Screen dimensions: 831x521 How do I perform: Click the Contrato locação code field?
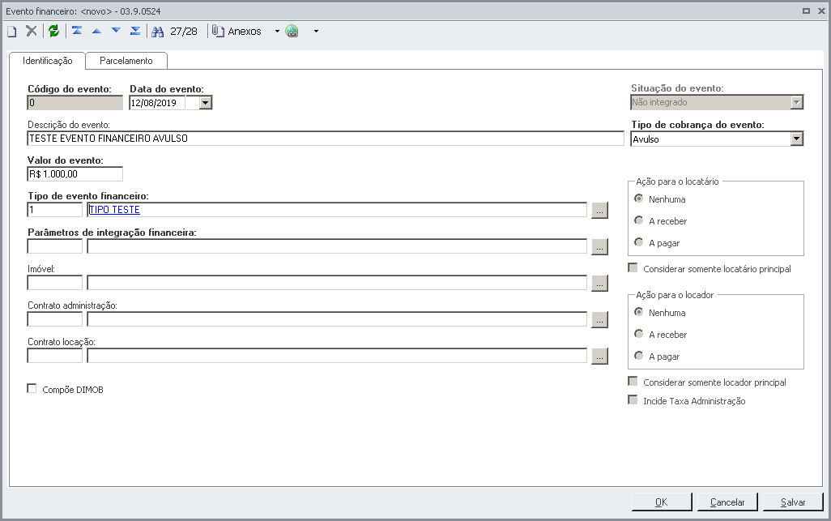tap(54, 356)
